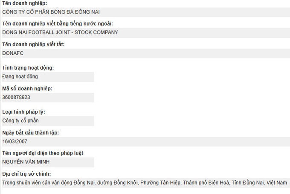
Task: Click the label Địa chỉ trụ sở chính
Action: pyautogui.click(x=26, y=174)
